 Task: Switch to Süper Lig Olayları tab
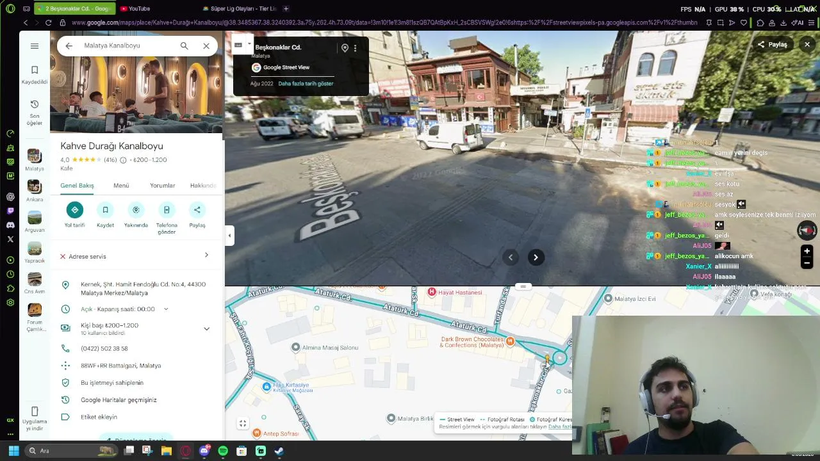239,8
